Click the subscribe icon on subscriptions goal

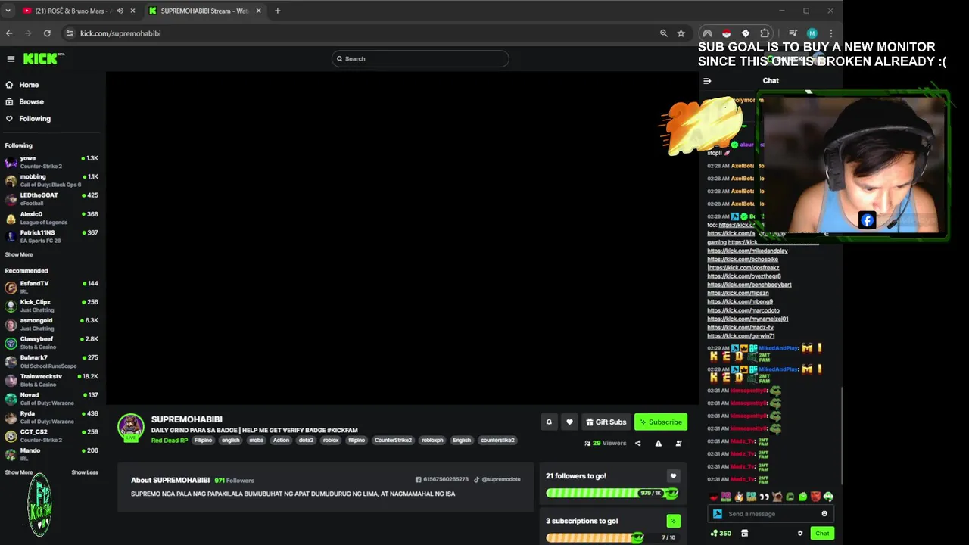pyautogui.click(x=673, y=521)
